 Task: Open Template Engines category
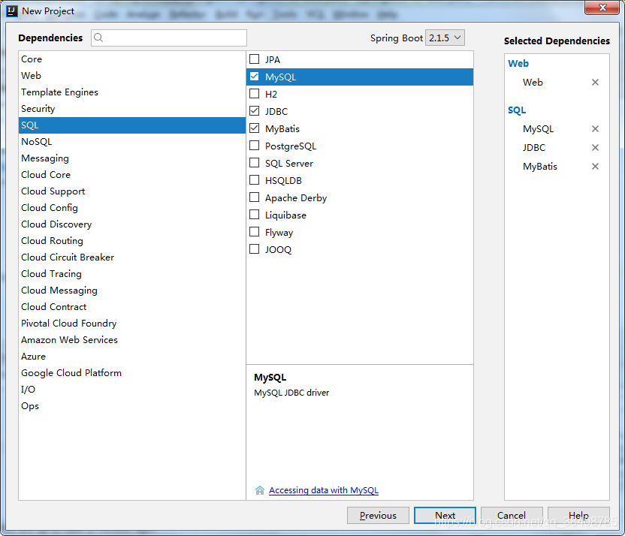pyautogui.click(x=132, y=92)
